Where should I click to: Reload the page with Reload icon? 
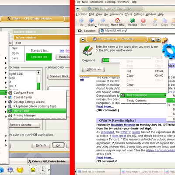coord(133,21)
